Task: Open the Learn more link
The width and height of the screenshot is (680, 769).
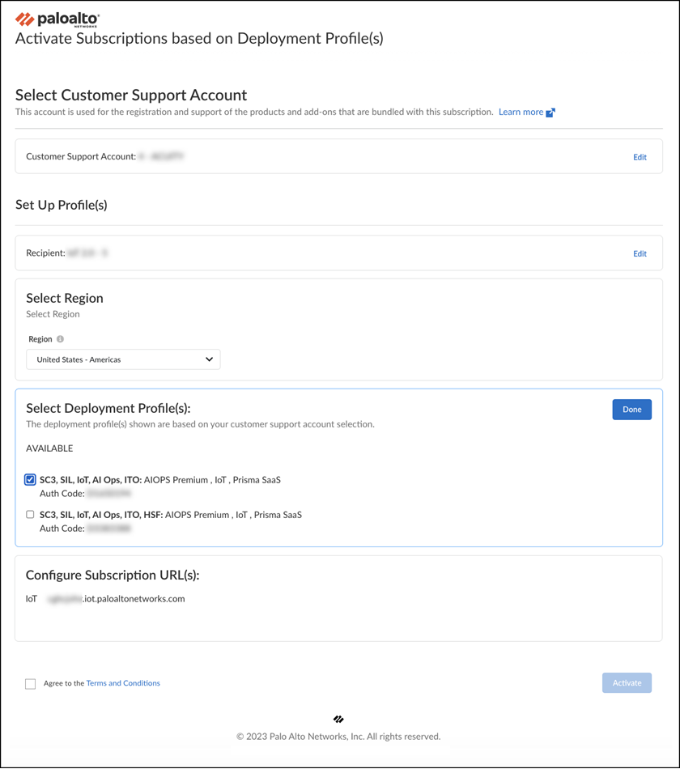Action: 521,113
